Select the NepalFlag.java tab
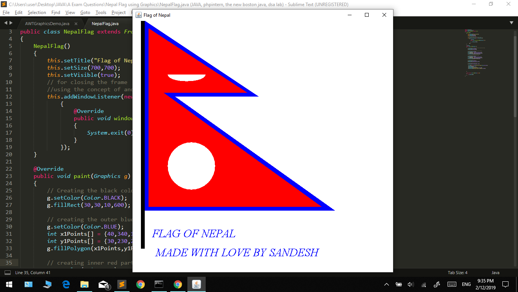The height and width of the screenshot is (292, 518). [105, 24]
